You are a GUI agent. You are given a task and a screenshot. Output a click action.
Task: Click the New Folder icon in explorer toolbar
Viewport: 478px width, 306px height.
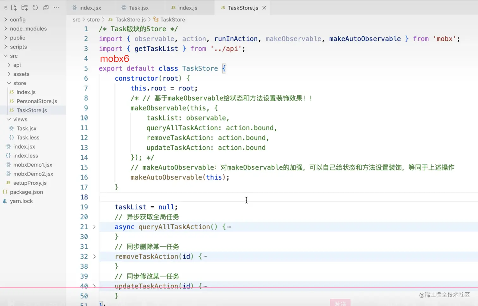(24, 8)
